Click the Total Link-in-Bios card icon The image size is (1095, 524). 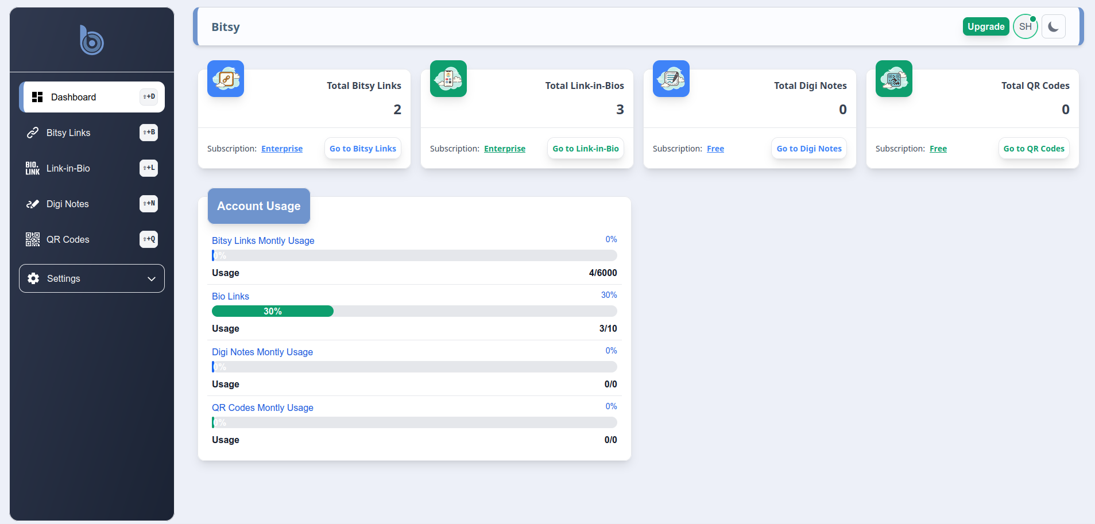448,79
